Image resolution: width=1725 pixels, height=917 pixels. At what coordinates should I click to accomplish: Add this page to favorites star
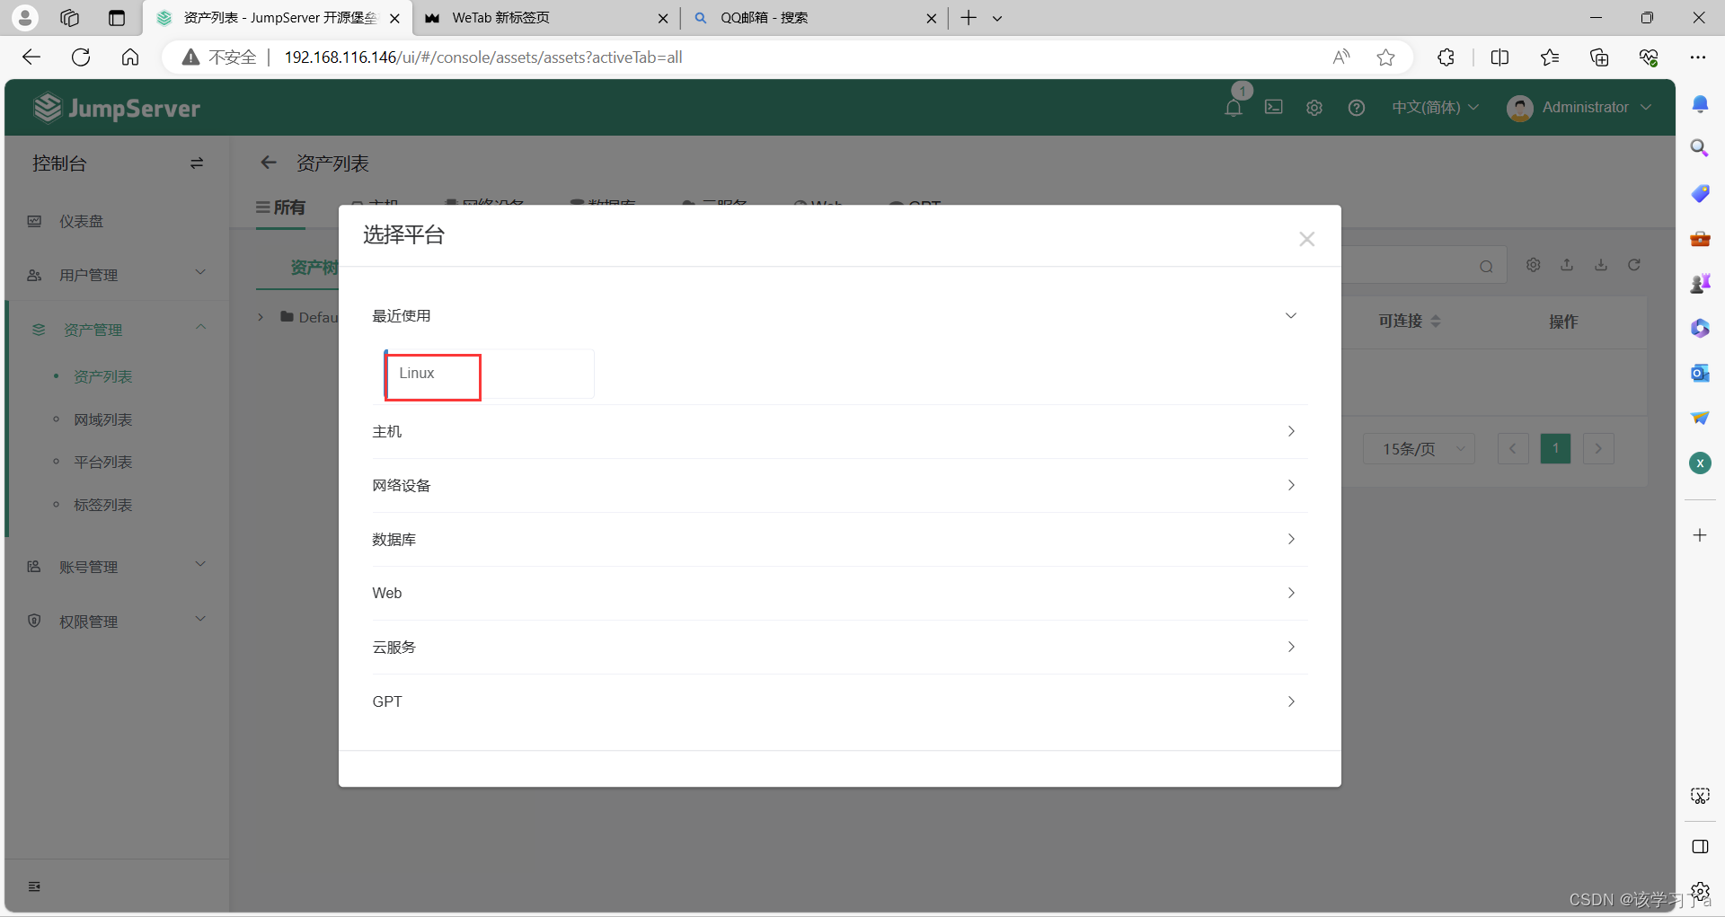click(1386, 57)
